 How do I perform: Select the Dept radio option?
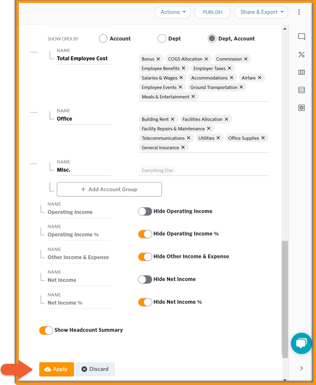point(162,39)
